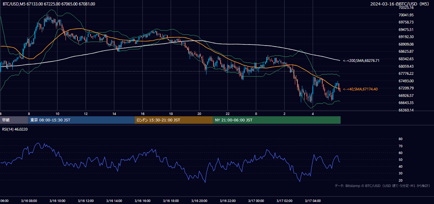Click the price axis value 69192.30
Viewport: 434px width, 204px height.
coord(406,37)
